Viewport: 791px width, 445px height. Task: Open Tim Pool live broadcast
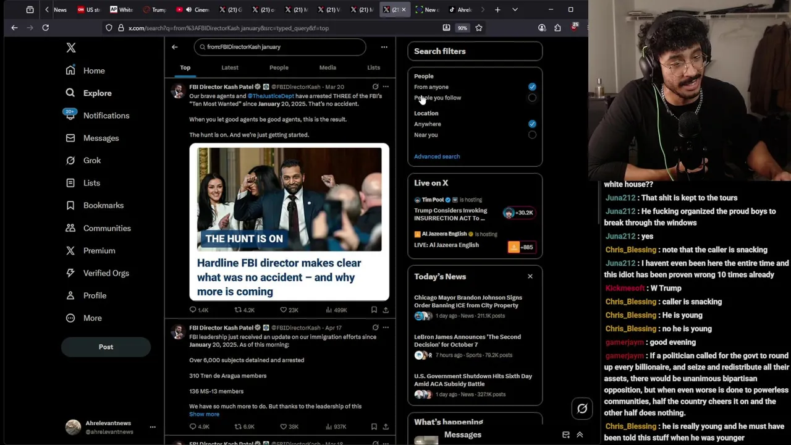pyautogui.click(x=474, y=209)
